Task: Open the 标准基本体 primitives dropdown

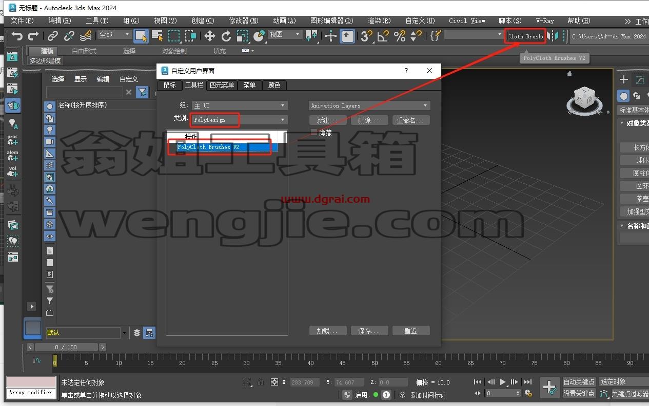Action: tap(633, 111)
